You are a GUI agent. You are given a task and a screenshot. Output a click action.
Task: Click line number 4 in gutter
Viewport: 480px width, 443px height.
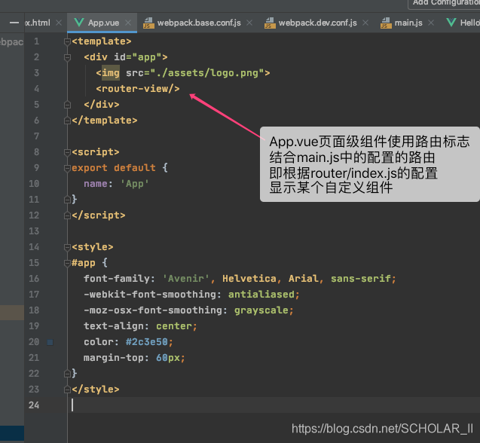tap(36, 89)
